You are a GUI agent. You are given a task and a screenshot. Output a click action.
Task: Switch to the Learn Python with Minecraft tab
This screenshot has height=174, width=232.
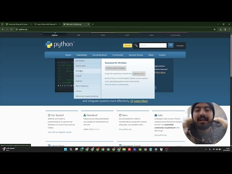coord(47,24)
